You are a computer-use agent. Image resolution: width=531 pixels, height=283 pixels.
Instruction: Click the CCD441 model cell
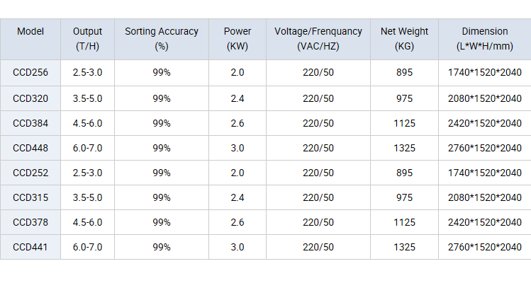pyautogui.click(x=30, y=247)
